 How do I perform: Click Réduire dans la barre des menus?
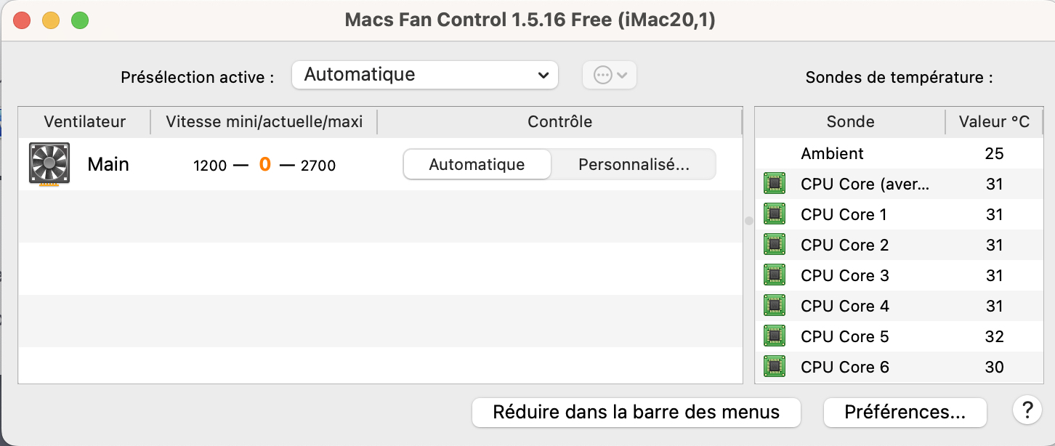(636, 413)
